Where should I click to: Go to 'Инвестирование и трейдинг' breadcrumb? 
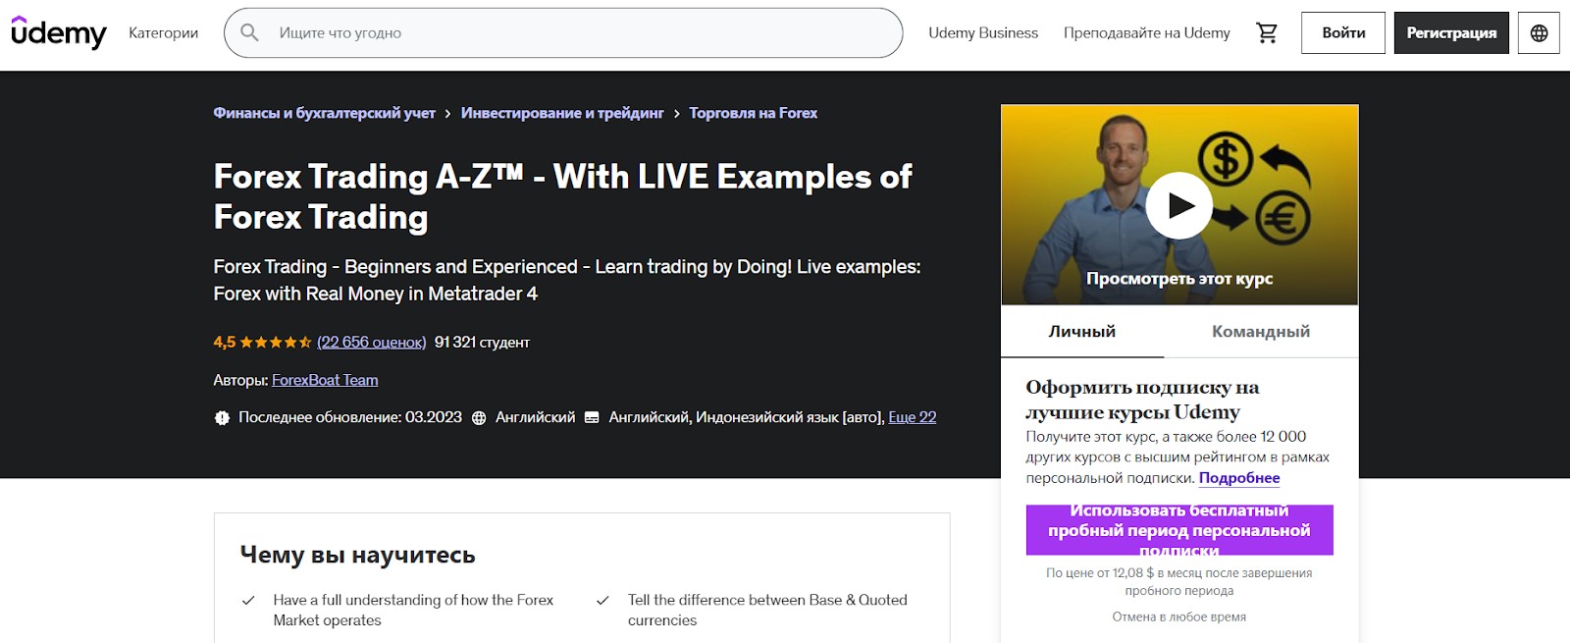click(x=562, y=113)
